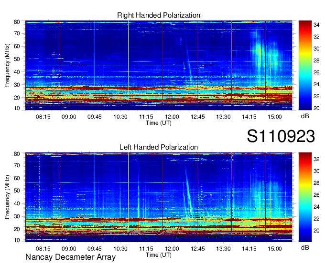
Task: Click Frequency (MHz) axis label of Right Handed plot
Action: point(7,65)
